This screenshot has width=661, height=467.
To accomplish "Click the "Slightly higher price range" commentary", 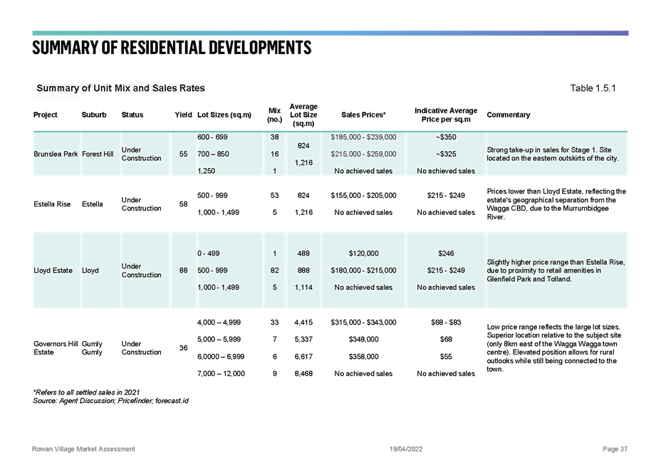I will [556, 271].
